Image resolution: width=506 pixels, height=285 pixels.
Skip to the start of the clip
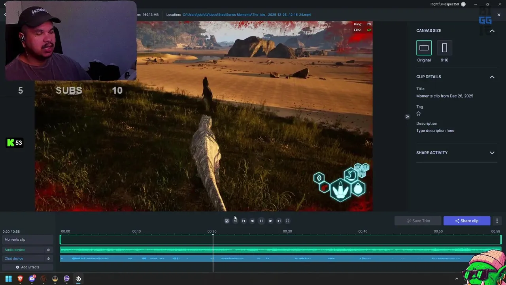(244, 221)
